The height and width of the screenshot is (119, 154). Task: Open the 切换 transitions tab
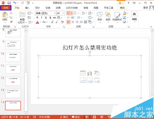click(x=48, y=8)
